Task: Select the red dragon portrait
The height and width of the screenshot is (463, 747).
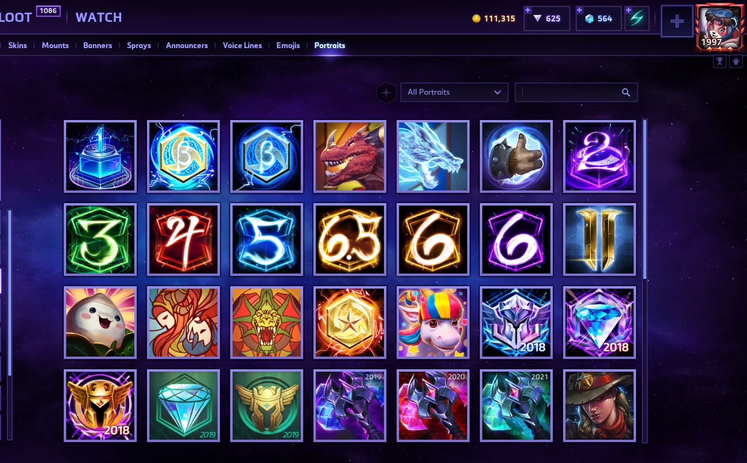Action: [x=350, y=156]
